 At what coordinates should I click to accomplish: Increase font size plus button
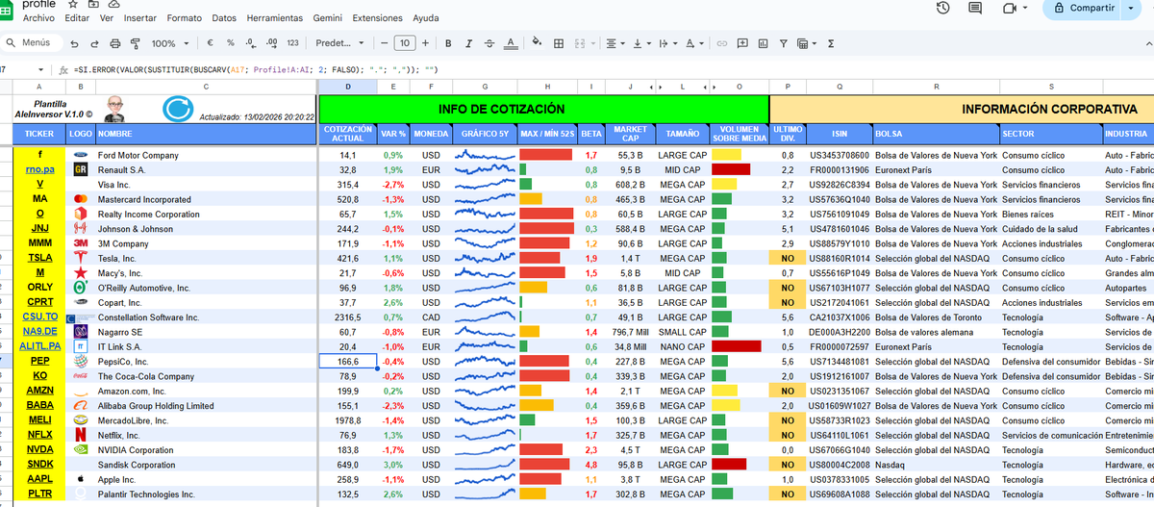pos(426,43)
